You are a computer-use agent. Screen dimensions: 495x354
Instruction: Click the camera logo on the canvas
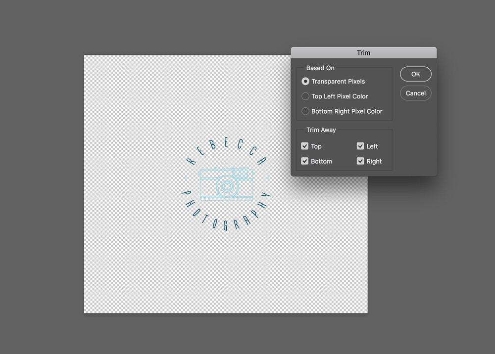tap(227, 184)
